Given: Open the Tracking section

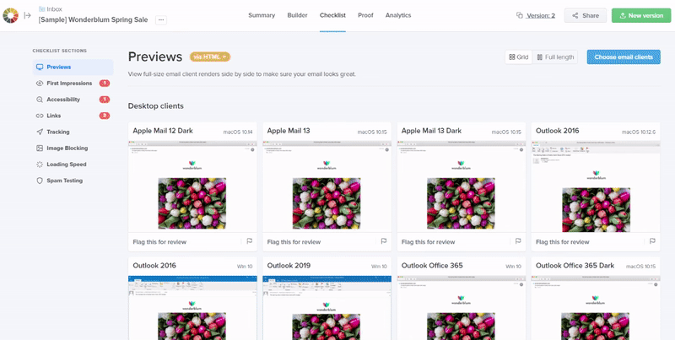Looking at the screenshot, I should tap(73, 132).
